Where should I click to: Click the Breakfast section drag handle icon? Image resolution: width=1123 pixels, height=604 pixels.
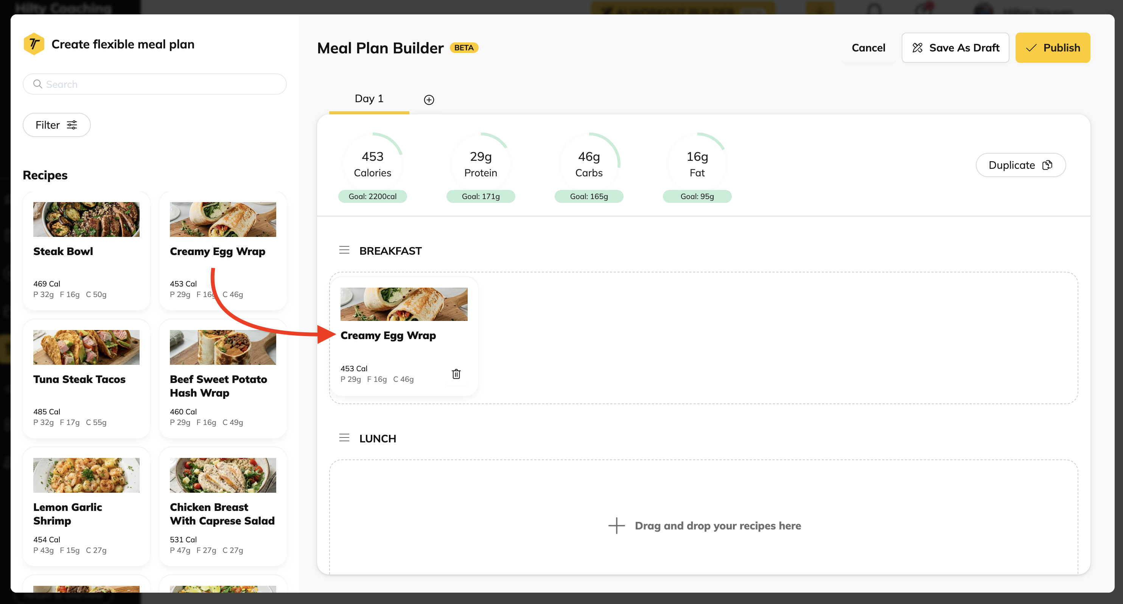pos(344,250)
